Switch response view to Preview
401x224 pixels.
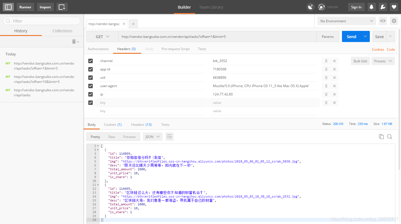click(x=129, y=137)
